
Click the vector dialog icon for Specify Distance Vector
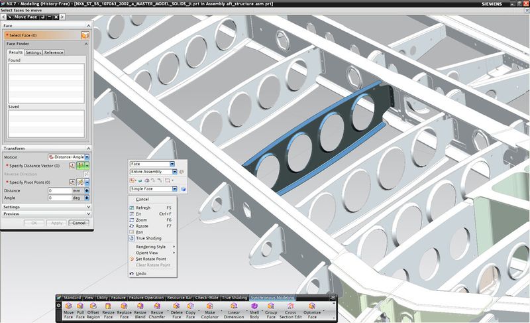coord(72,165)
